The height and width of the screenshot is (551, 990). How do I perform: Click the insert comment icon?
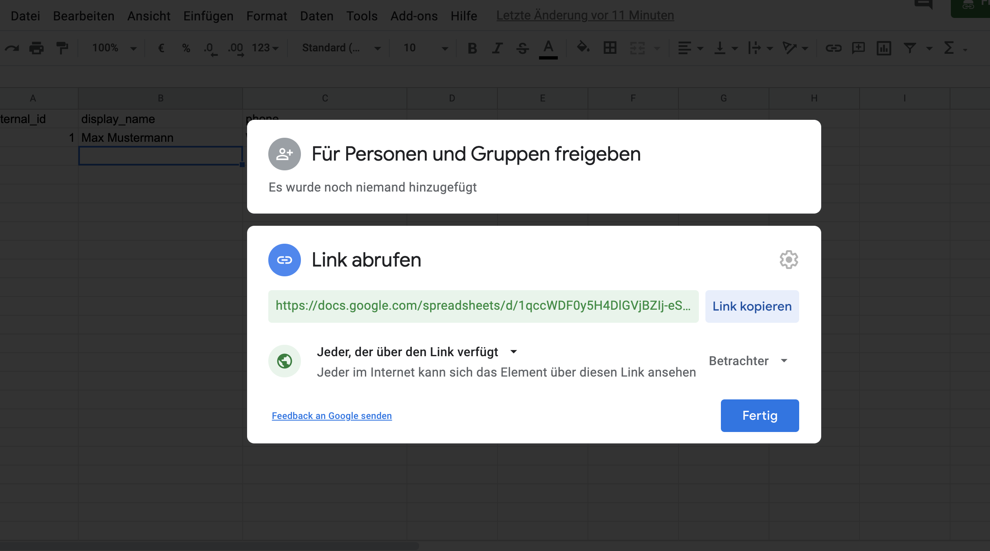(x=858, y=48)
